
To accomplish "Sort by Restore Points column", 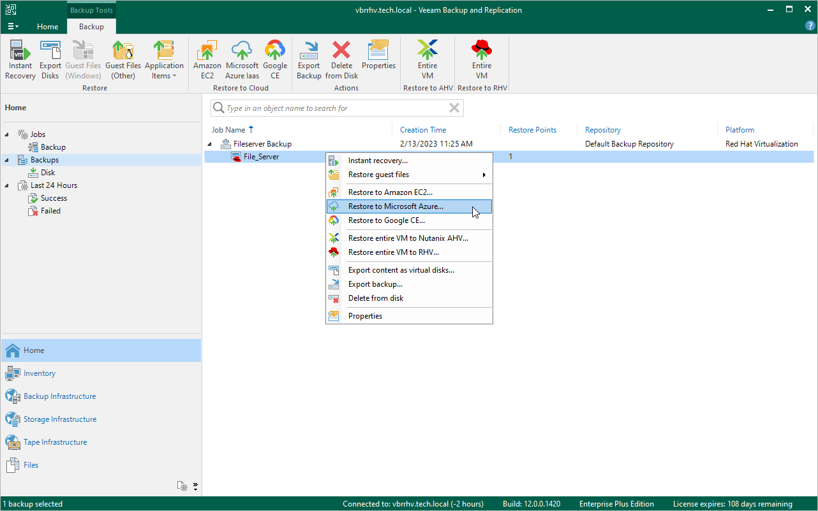I will pos(532,130).
